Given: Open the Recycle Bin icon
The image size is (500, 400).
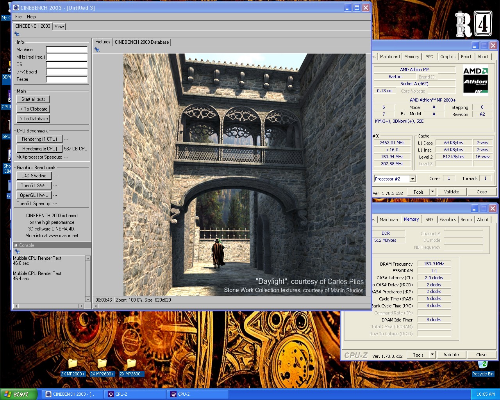Looking at the screenshot, I should point(482,366).
